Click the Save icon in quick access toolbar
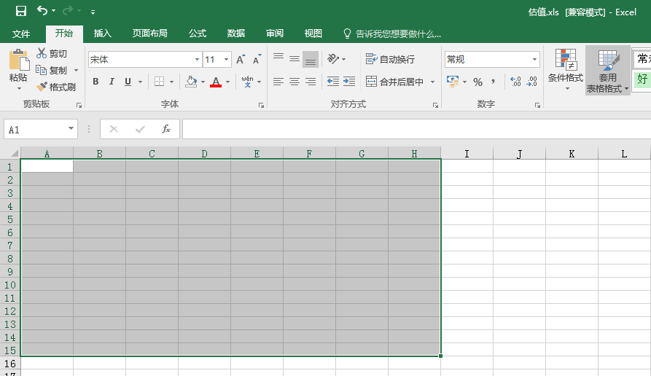651x376 pixels. [x=21, y=11]
